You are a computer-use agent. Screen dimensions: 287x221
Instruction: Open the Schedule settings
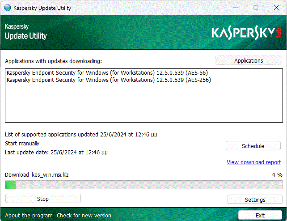tap(253, 146)
